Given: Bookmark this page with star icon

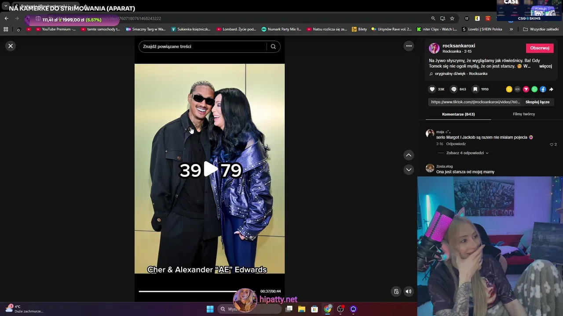Looking at the screenshot, I should coord(452,18).
